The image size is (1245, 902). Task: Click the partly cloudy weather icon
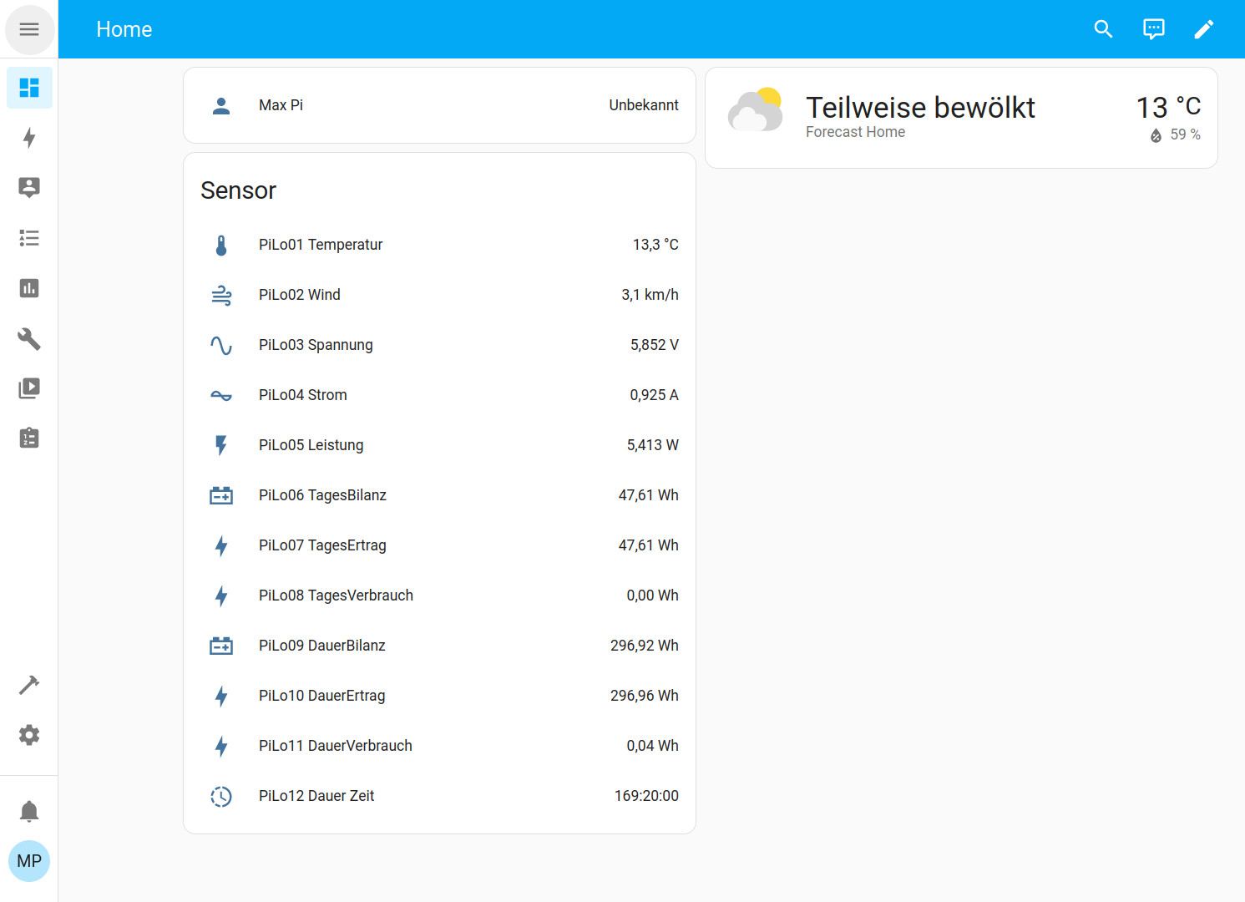coord(756,110)
